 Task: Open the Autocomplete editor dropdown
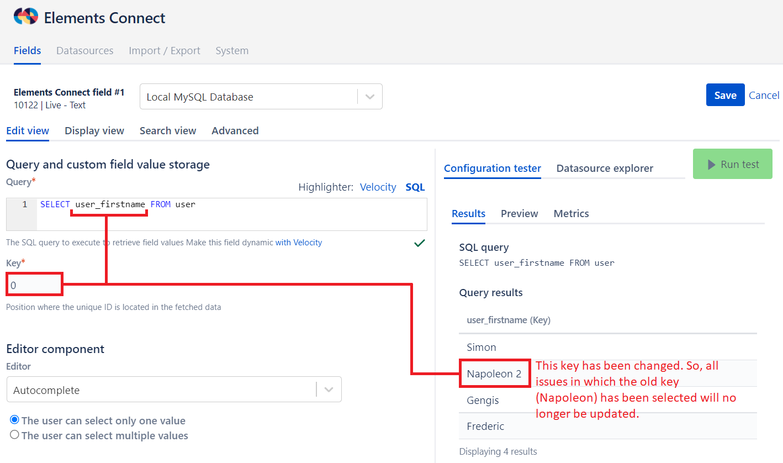click(329, 390)
